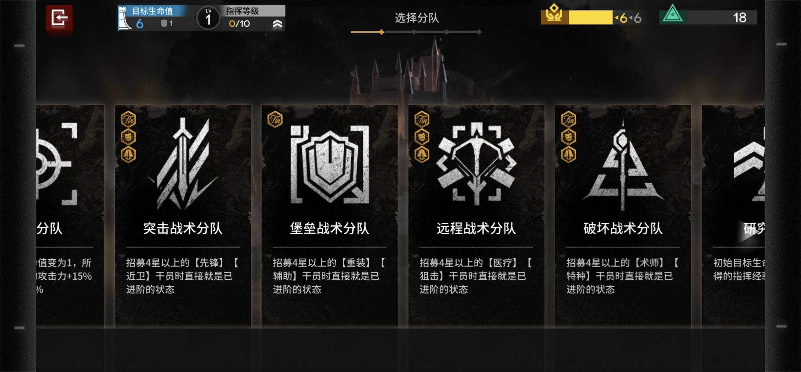The image size is (801, 372).
Task: Select the 堡垒战术分队 shield emblem
Action: click(x=330, y=164)
